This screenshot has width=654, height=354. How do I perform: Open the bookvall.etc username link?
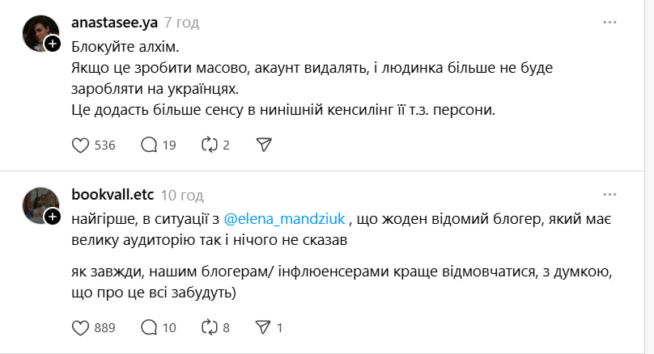(x=113, y=195)
